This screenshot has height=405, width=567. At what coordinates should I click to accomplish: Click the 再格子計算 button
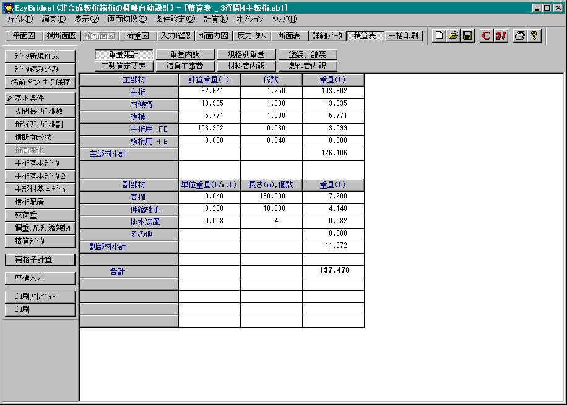coord(40,260)
